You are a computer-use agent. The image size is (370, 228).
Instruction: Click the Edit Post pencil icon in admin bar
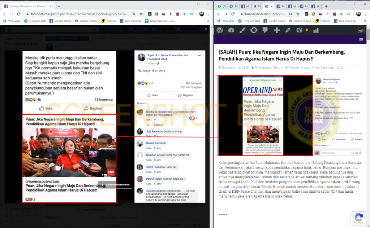point(288,30)
